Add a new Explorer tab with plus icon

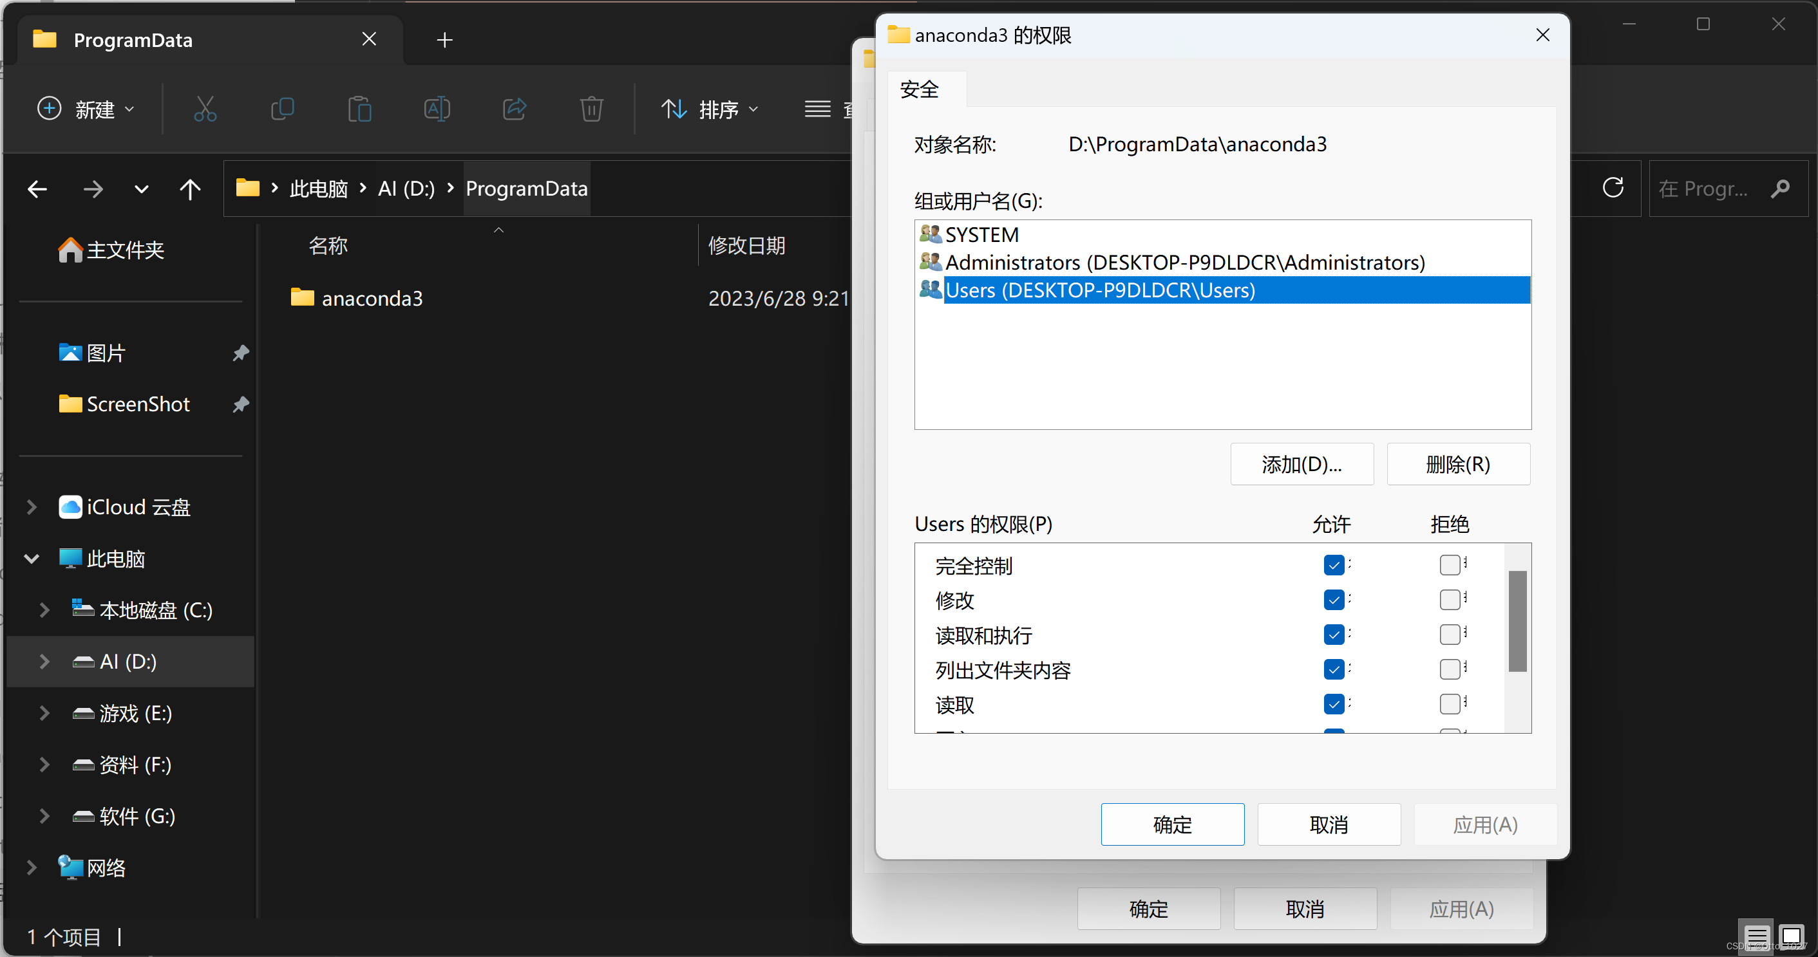[x=444, y=40]
